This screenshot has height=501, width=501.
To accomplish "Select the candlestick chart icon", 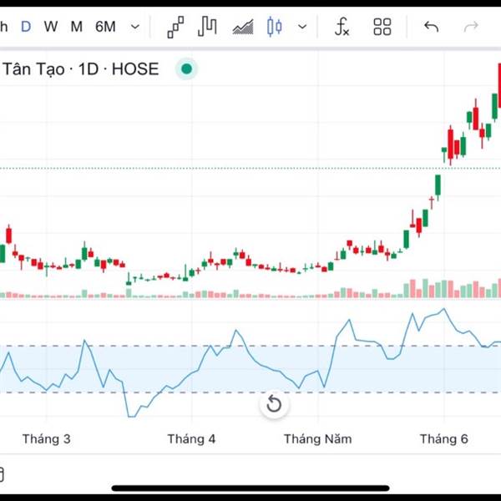I will [274, 27].
